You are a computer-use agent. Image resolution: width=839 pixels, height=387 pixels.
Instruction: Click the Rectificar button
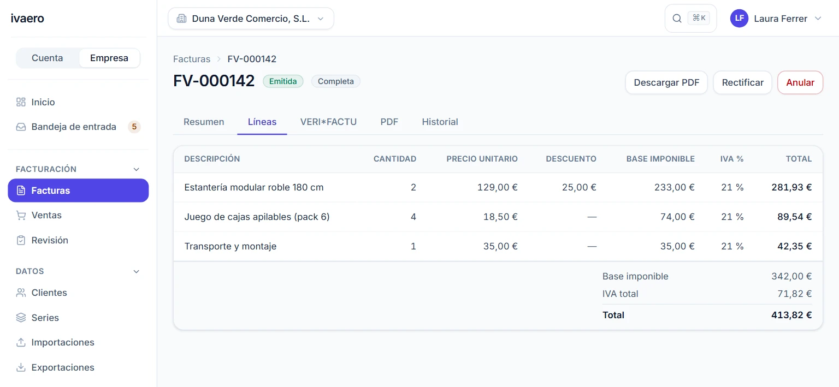pos(743,82)
